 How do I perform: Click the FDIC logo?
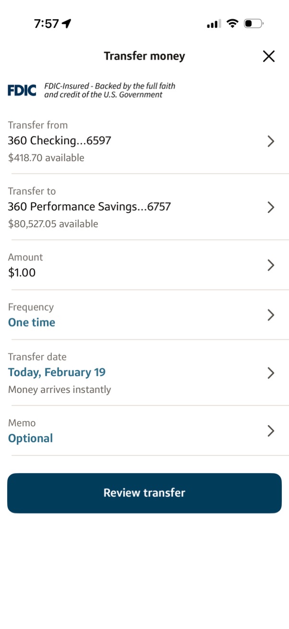coord(22,90)
